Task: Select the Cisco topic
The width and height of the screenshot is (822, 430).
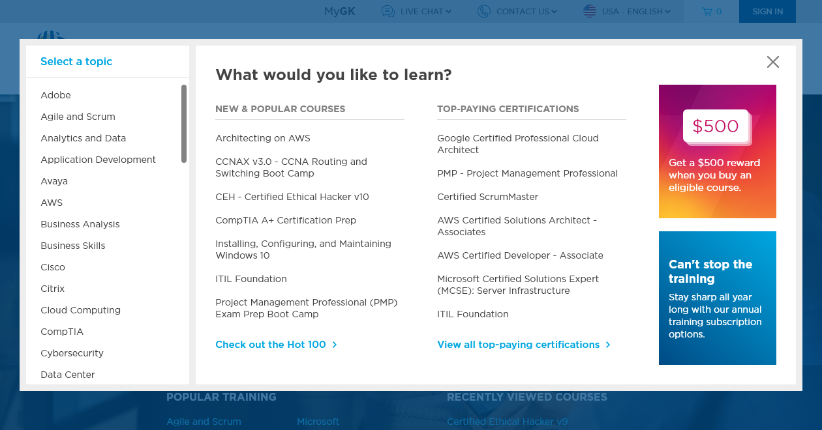Action: click(53, 267)
